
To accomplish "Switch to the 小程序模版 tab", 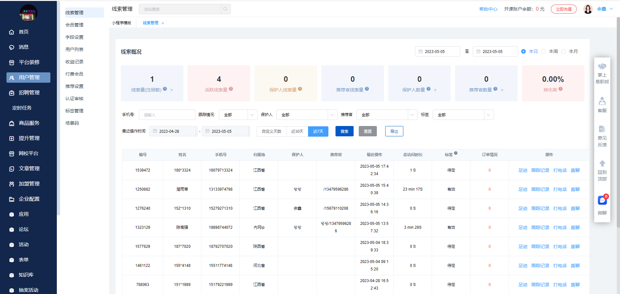I will click(x=122, y=23).
